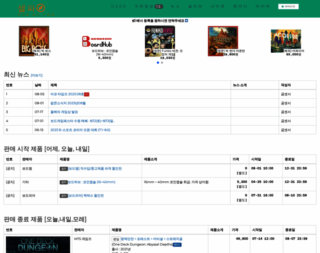Screen dimensions: 320x253
Task: Open the BGG badge for One Deck Dungeon
Action: 177,245
